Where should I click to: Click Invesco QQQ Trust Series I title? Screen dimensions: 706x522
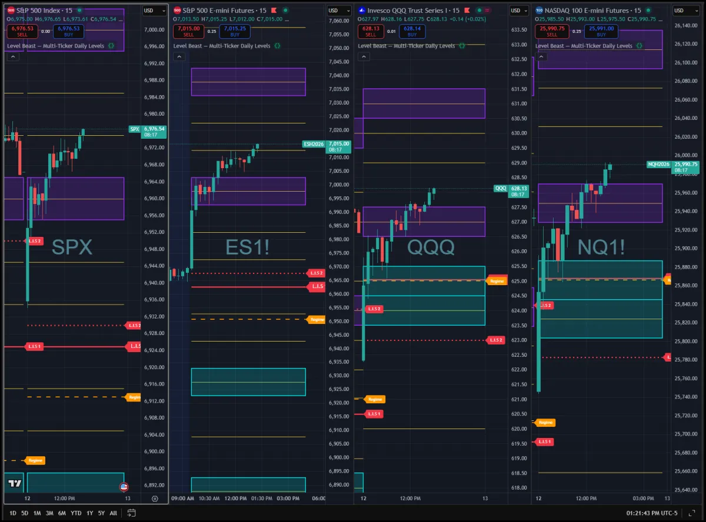pos(414,11)
